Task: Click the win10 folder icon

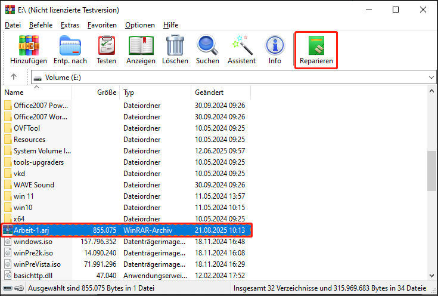Action: point(8,208)
